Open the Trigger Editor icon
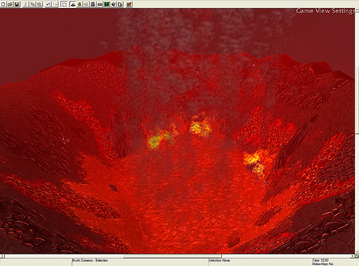This screenshot has height=266, width=359. click(x=79, y=4)
